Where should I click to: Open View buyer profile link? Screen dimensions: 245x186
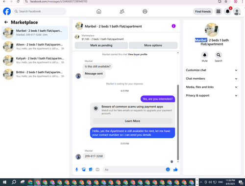(x=138, y=54)
